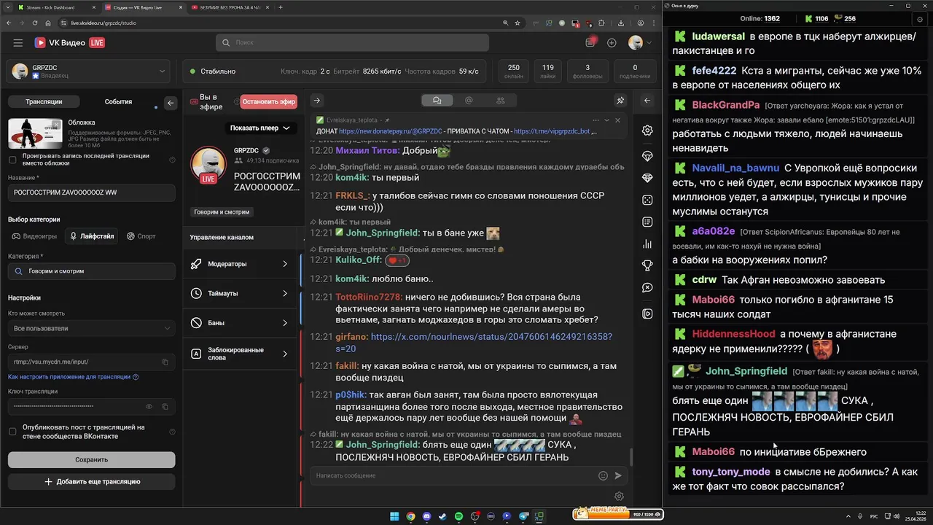
Task: Expand the Кто может смотреть dropdown
Action: 91,328
